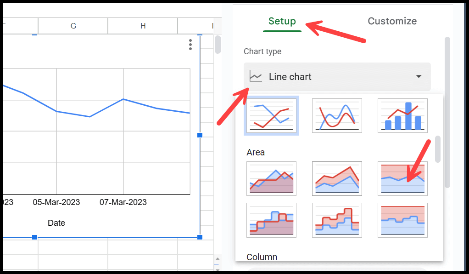This screenshot has height=274, width=469.
Task: Pick the 100% stacked stepped area chart
Action: coord(402,220)
